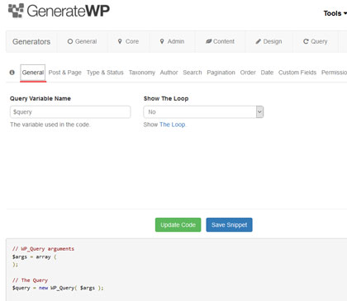
Task: Open the Core generators menu
Action: tap(128, 41)
